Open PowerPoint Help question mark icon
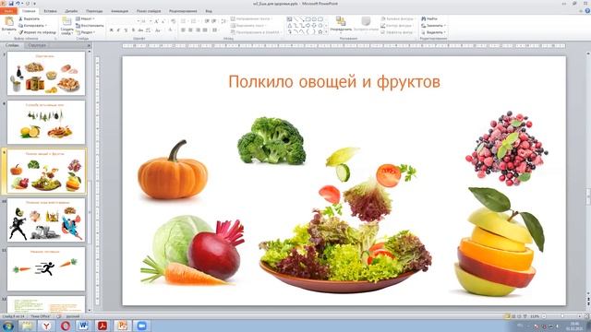The width and height of the screenshot is (591, 332). click(x=587, y=11)
